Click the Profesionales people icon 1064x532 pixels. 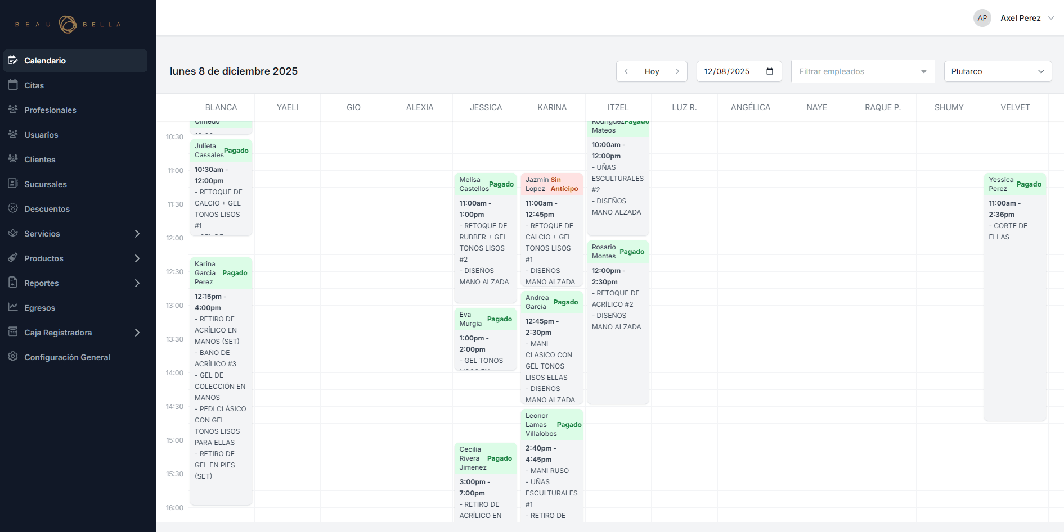click(x=13, y=110)
